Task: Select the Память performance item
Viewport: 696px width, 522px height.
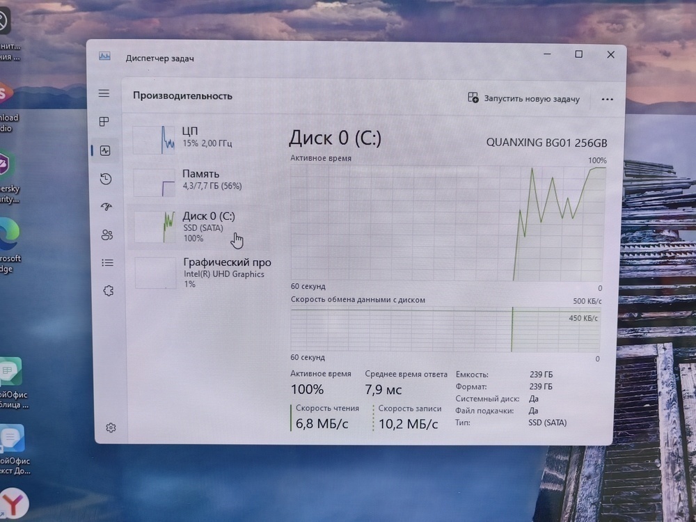Action: coord(200,180)
